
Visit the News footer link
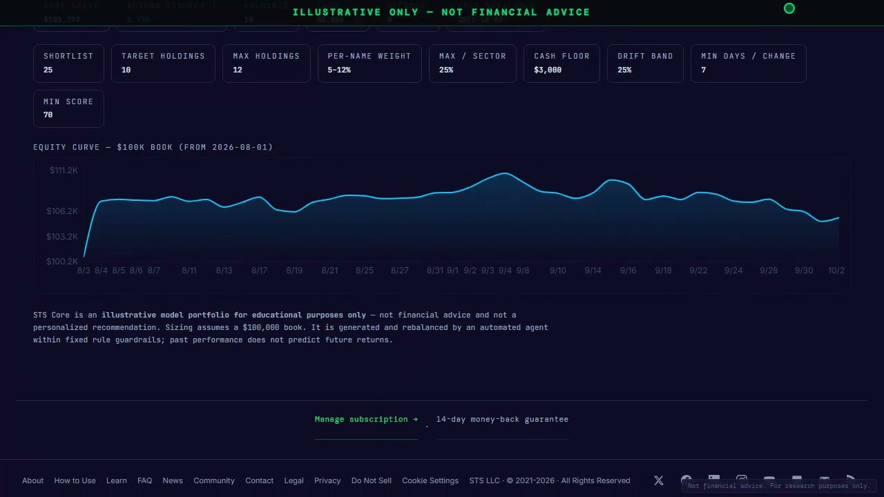tap(173, 480)
